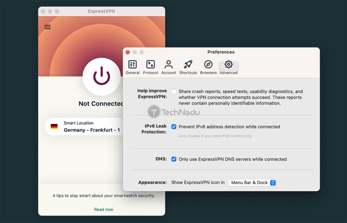Click Show ExpressVPN icon in text
Viewport: 347px width, 223px height.
point(198,182)
